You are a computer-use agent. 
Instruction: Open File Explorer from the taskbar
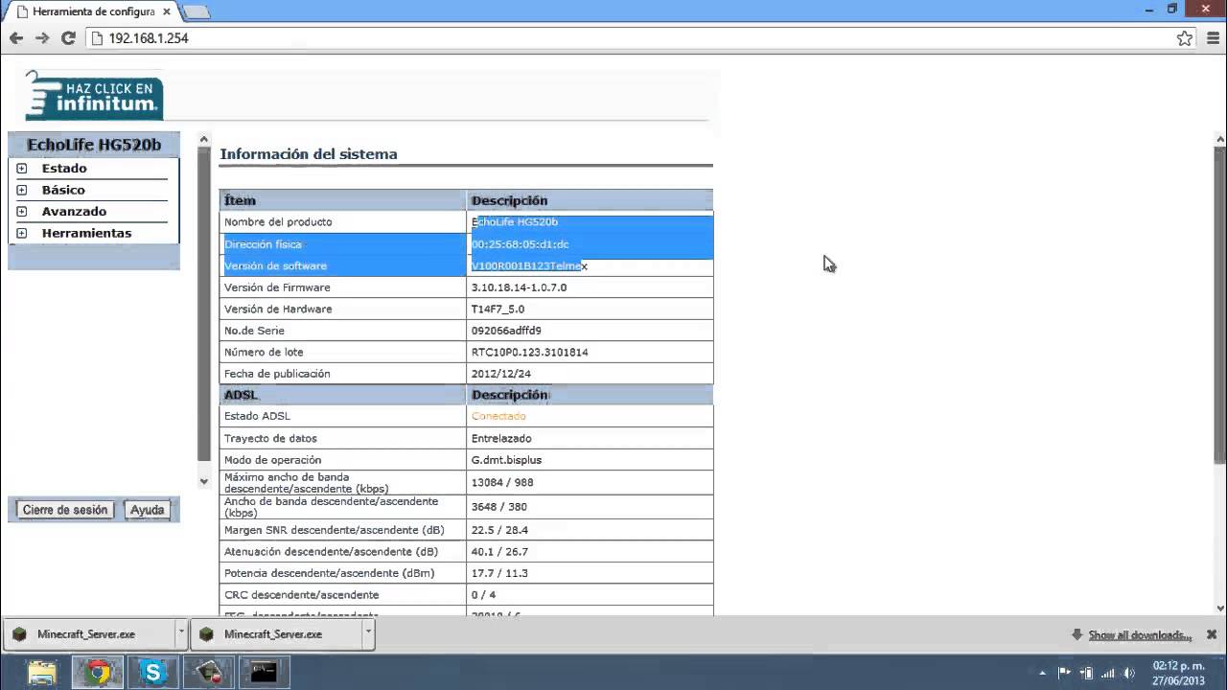point(42,673)
